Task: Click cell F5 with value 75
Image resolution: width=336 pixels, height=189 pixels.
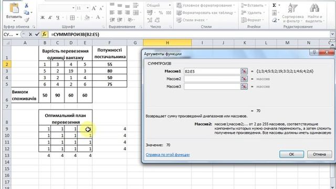Action: coord(110,84)
